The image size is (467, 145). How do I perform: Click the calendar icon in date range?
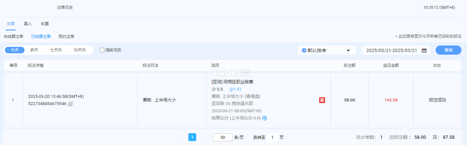(x=424, y=50)
